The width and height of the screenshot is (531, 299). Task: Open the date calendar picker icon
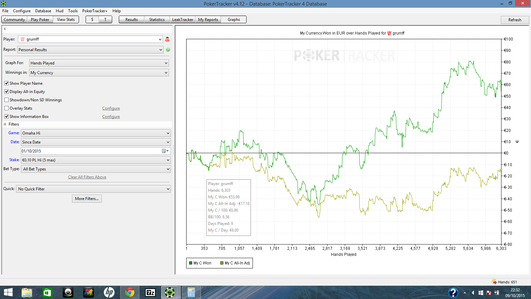click(x=165, y=151)
